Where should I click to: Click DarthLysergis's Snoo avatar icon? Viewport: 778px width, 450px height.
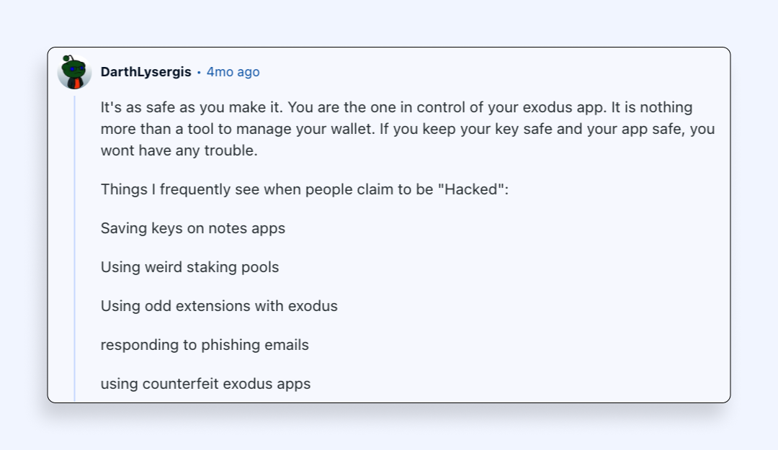(74, 72)
